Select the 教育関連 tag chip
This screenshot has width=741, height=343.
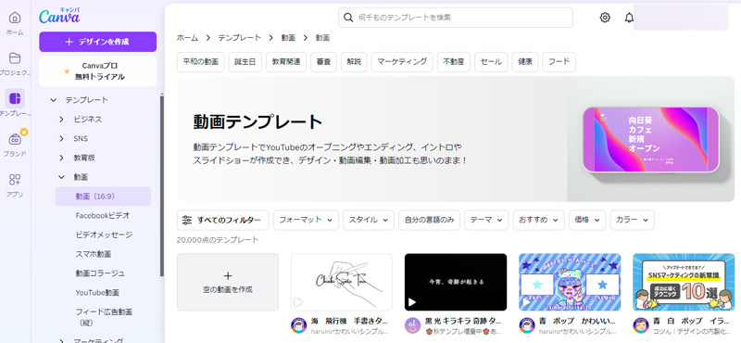[x=286, y=62]
